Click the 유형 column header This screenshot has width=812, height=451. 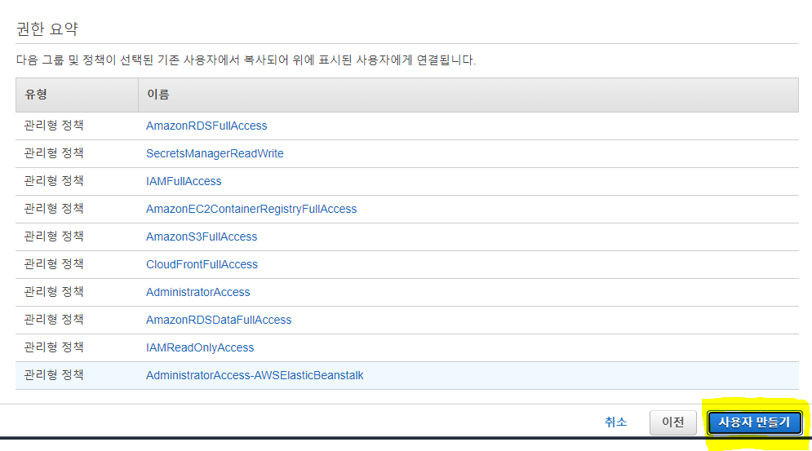click(x=78, y=95)
